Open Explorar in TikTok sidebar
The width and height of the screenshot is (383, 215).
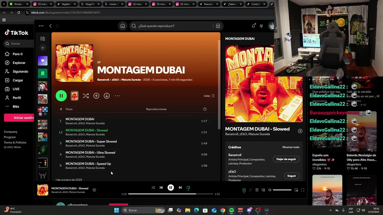coord(19,63)
